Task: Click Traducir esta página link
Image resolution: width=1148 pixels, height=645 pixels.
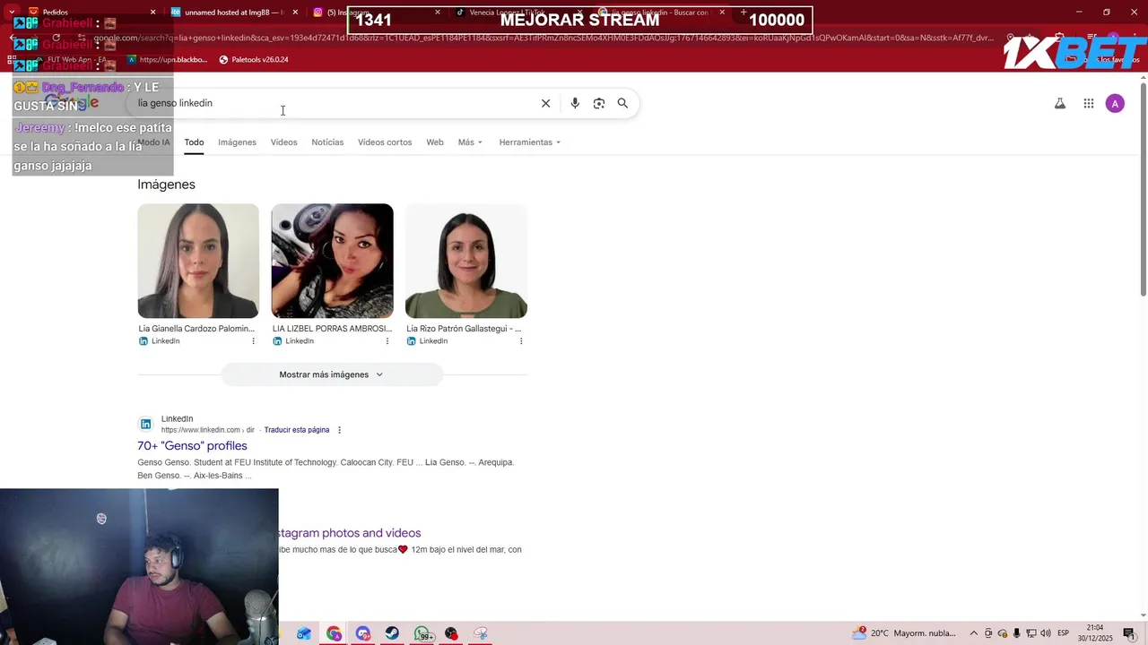Action: click(297, 430)
